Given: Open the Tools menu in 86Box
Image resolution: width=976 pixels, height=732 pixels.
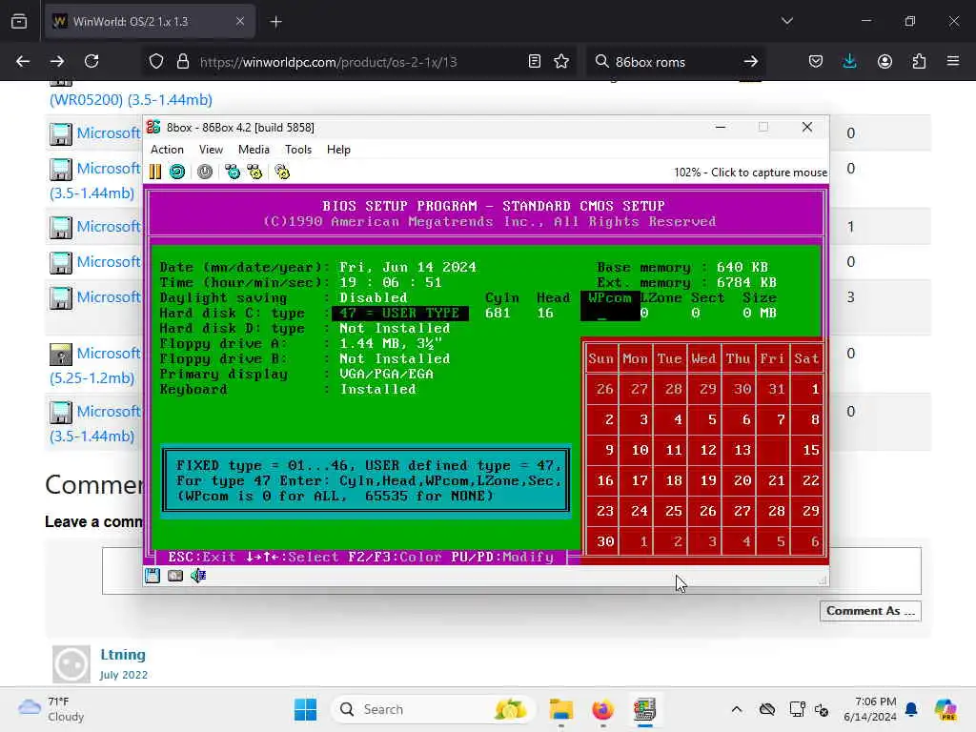Looking at the screenshot, I should point(298,150).
